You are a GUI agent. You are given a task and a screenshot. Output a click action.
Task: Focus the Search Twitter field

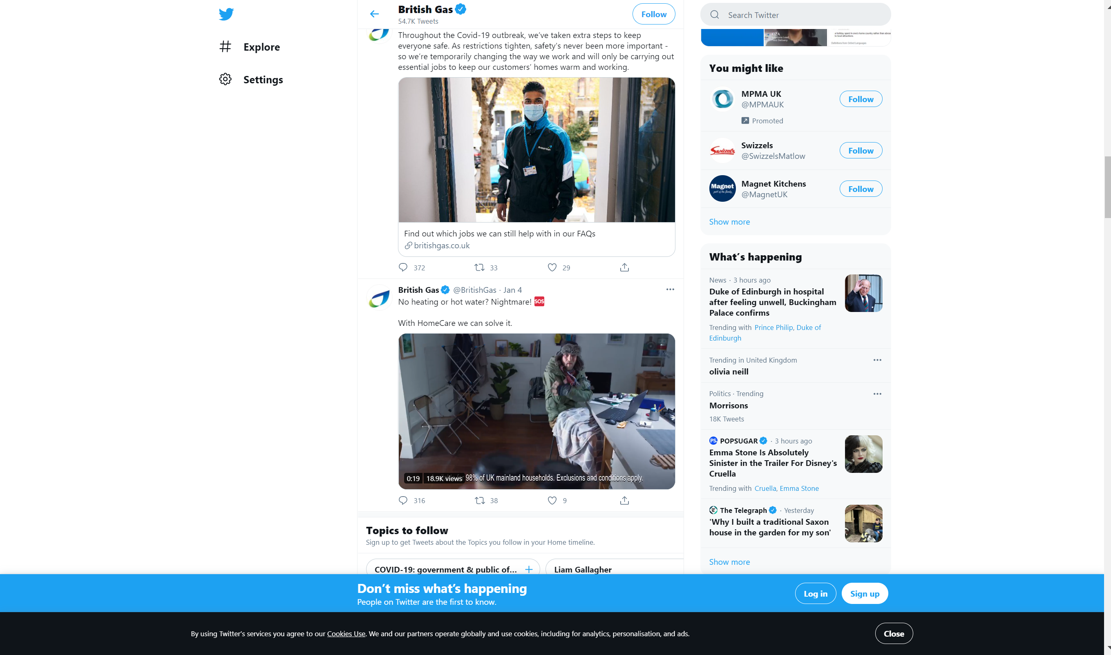click(x=795, y=15)
